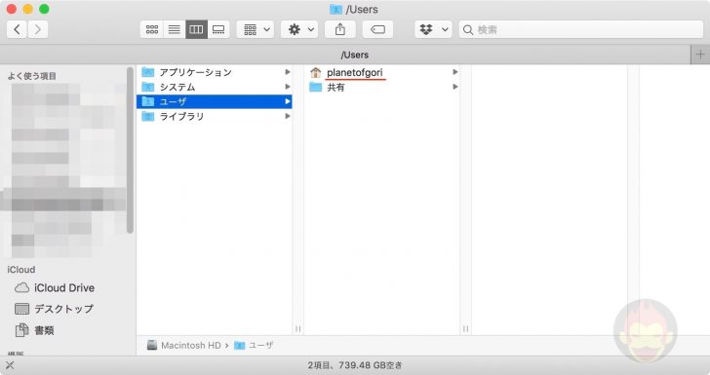Select the ユーザ folder row

pyautogui.click(x=215, y=101)
